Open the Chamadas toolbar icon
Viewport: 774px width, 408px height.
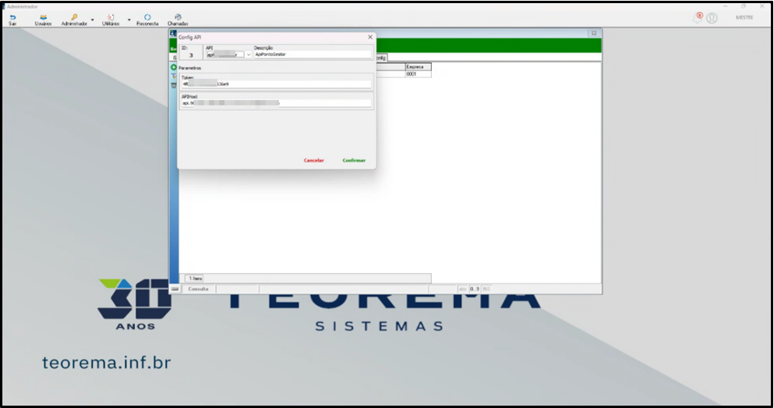(x=177, y=20)
